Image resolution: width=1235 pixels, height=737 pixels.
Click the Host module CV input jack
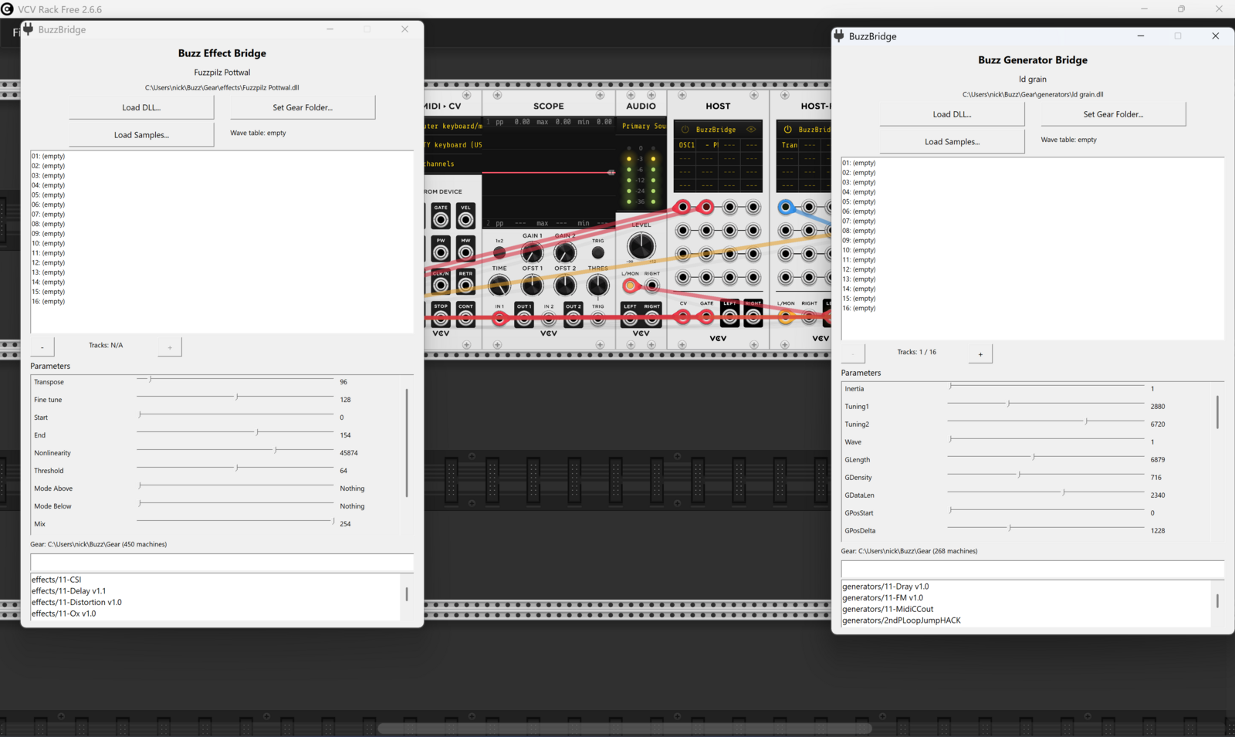[x=683, y=316]
